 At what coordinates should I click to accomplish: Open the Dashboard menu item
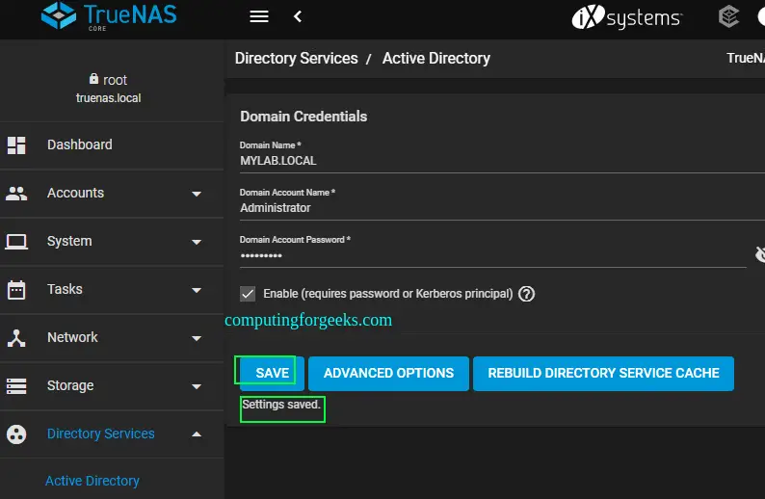tap(112, 144)
